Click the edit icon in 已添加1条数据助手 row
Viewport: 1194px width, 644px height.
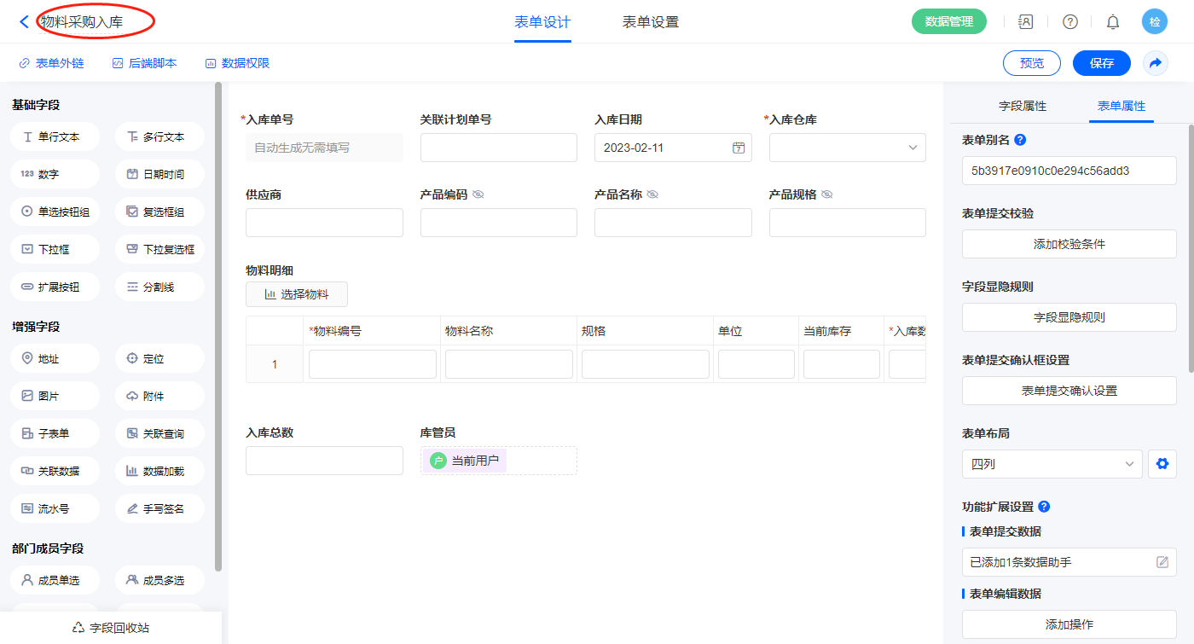click(1162, 562)
